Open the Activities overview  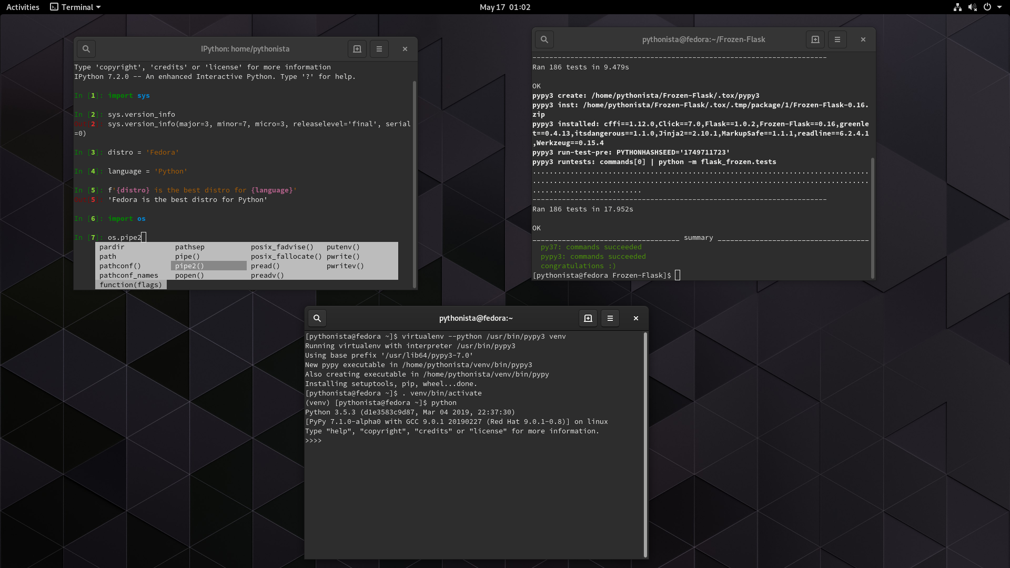23,7
